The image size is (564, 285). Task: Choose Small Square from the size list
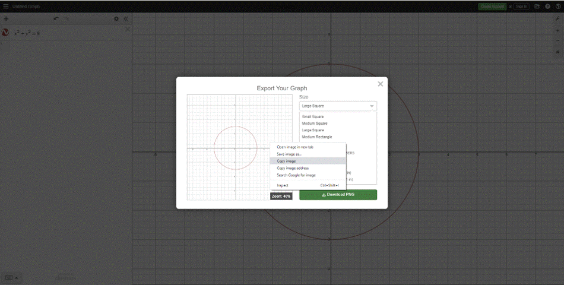click(x=313, y=116)
